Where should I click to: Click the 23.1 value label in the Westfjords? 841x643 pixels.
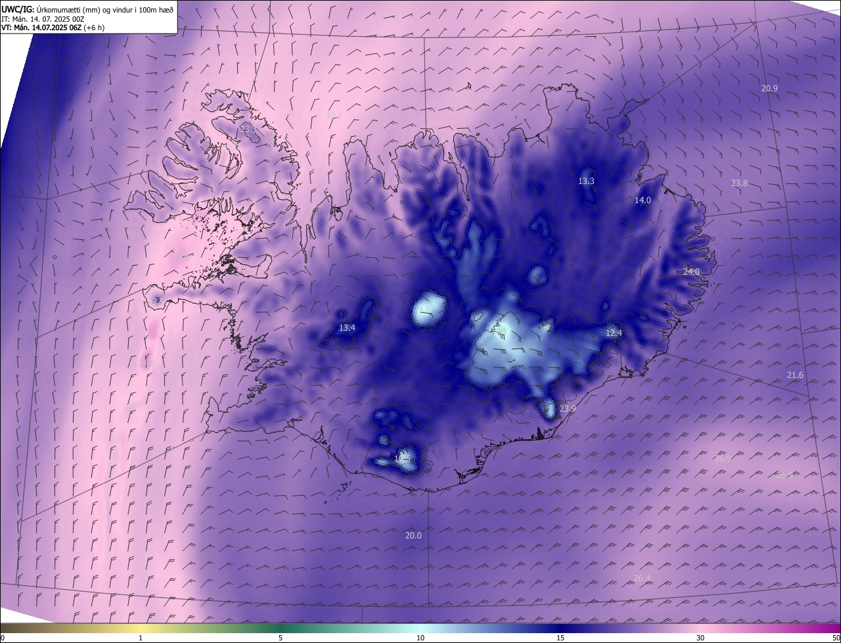click(248, 130)
